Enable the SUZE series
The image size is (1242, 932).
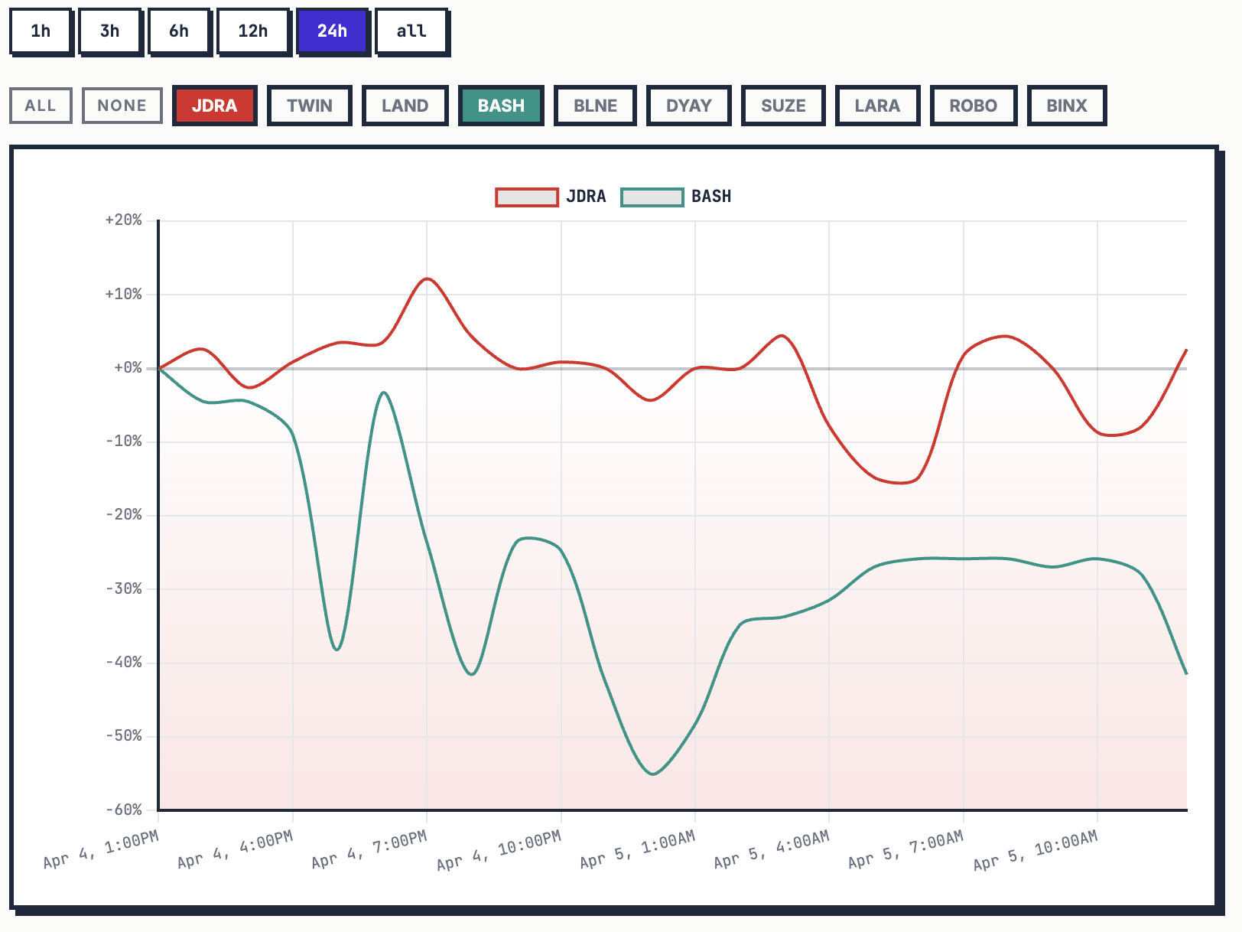pos(783,106)
